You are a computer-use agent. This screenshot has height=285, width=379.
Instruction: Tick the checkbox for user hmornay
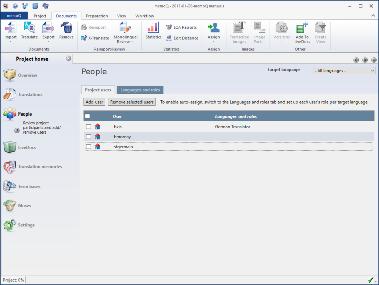(x=88, y=137)
